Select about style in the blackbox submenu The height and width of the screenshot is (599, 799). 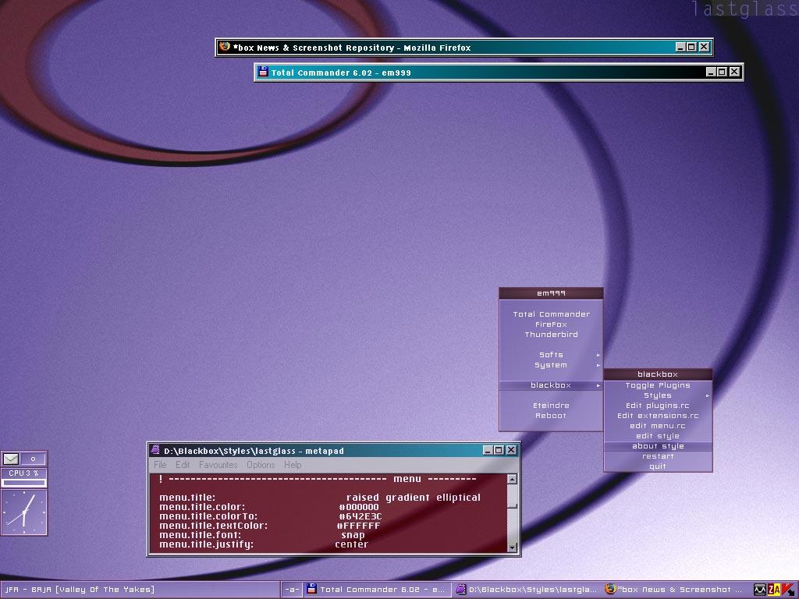click(x=658, y=446)
